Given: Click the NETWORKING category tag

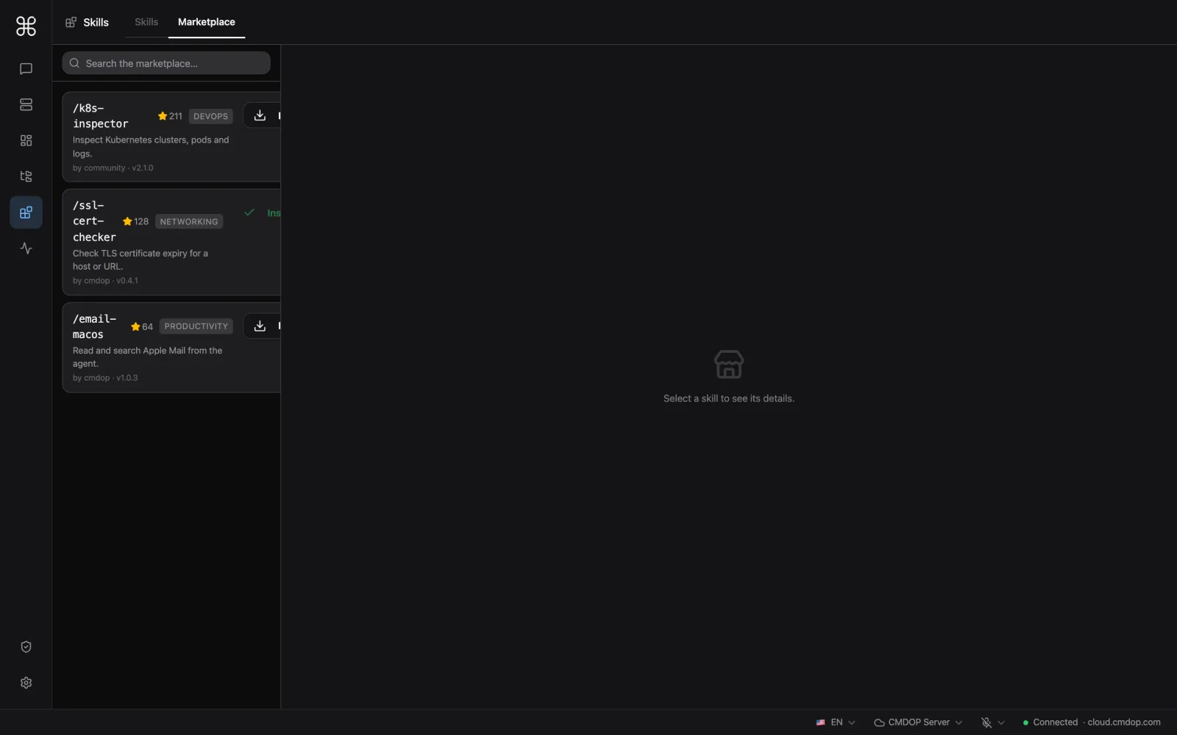Looking at the screenshot, I should pos(189,221).
